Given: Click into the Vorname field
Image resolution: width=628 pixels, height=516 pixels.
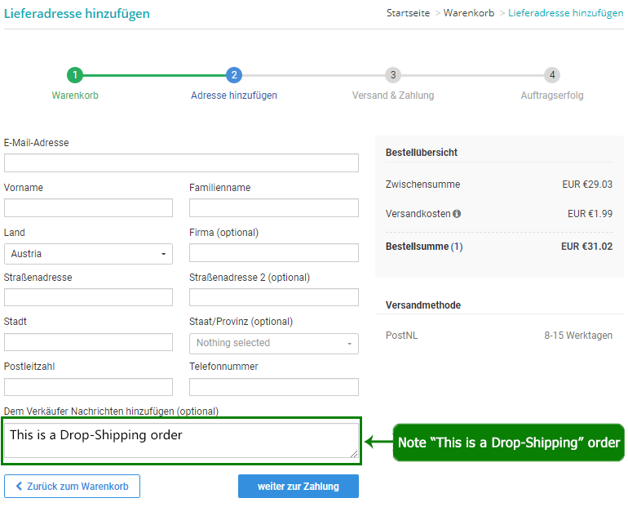Looking at the screenshot, I should 88,208.
